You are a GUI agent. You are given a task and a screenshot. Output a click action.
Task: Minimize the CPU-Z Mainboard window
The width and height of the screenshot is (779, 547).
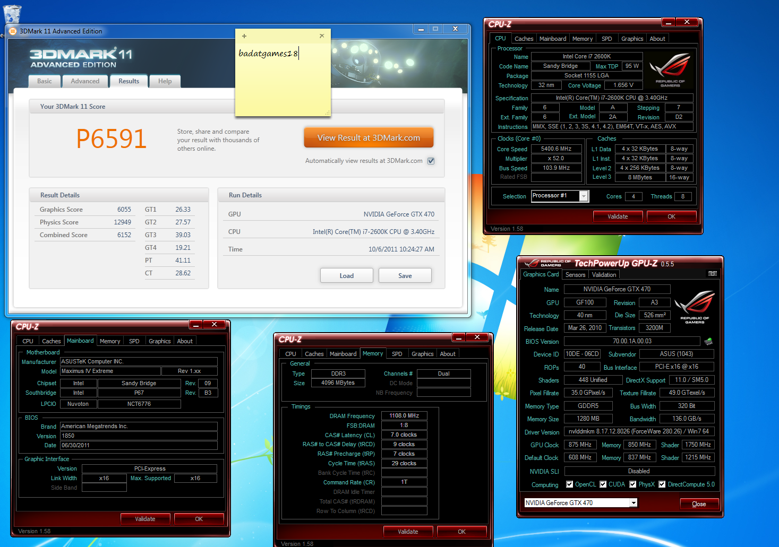[x=196, y=324]
